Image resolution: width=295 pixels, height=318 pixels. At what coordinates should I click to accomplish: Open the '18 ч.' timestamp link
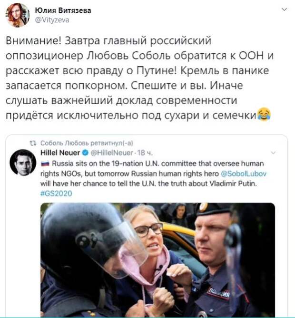[x=145, y=152]
